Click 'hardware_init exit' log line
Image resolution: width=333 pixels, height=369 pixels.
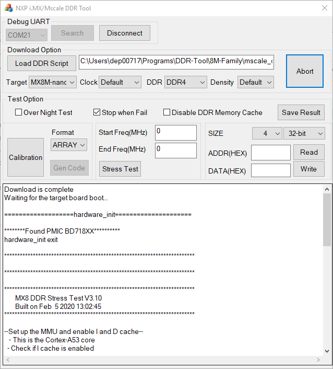(31, 239)
